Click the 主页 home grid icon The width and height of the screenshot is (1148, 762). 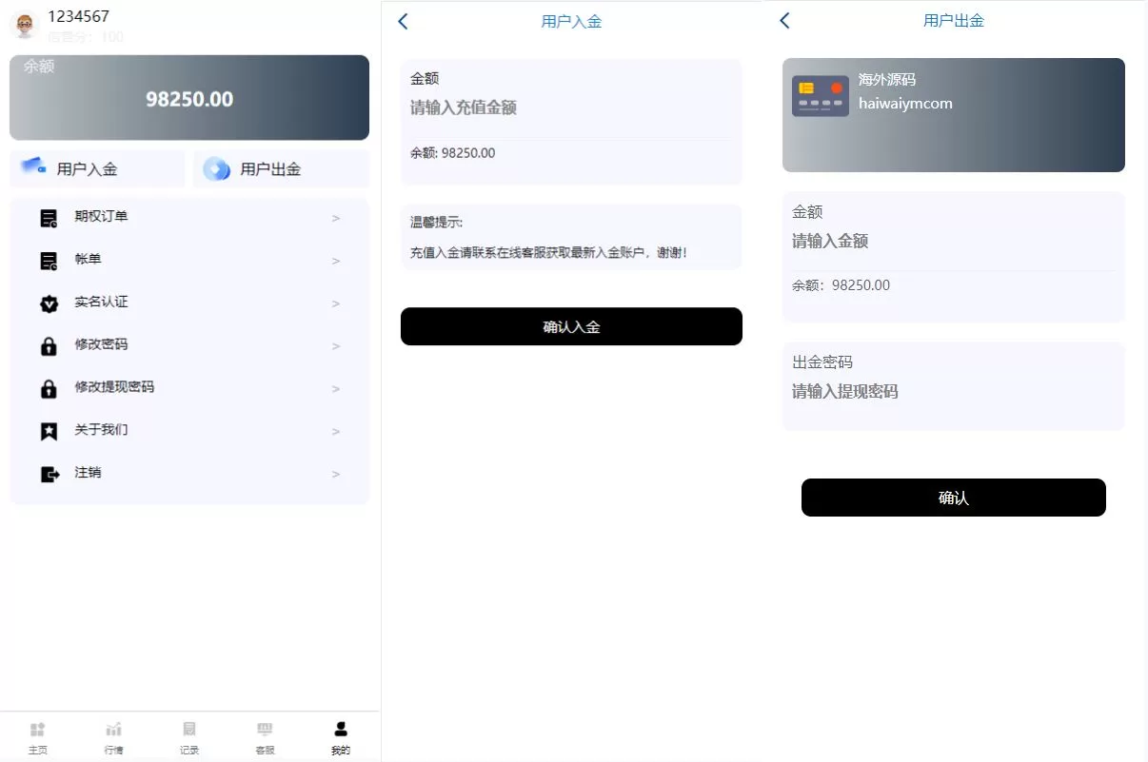[37, 730]
